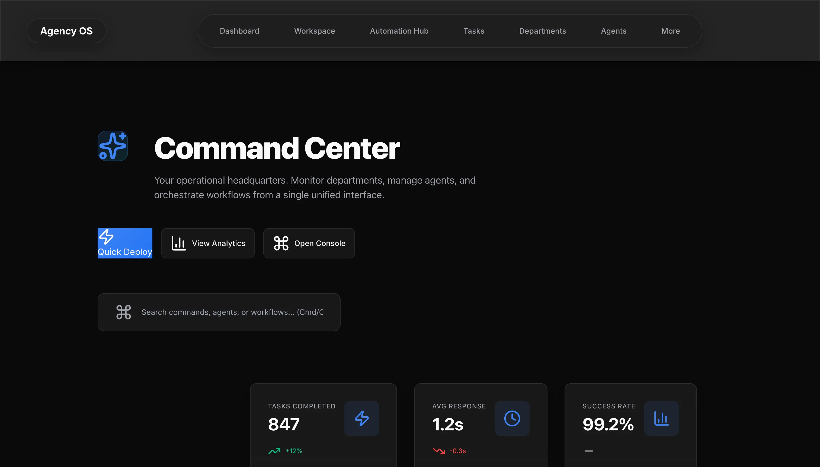820x467 pixels.
Task: Click the Command Center sparkle logo icon
Action: pos(113,146)
